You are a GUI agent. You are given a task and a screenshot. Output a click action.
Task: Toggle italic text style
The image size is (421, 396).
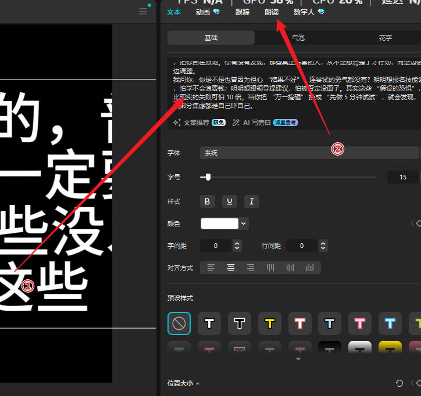click(251, 201)
